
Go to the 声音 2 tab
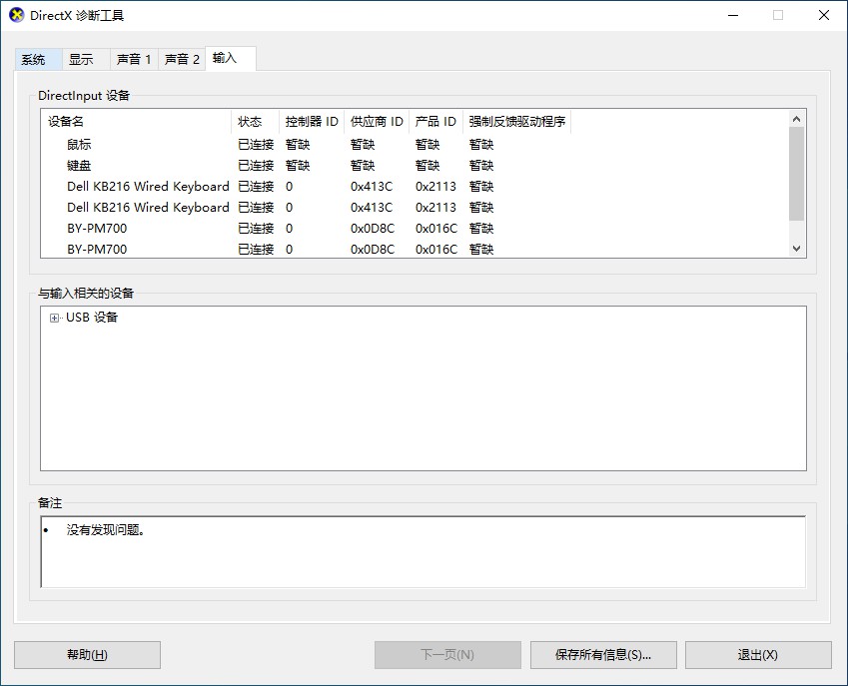[x=182, y=60]
